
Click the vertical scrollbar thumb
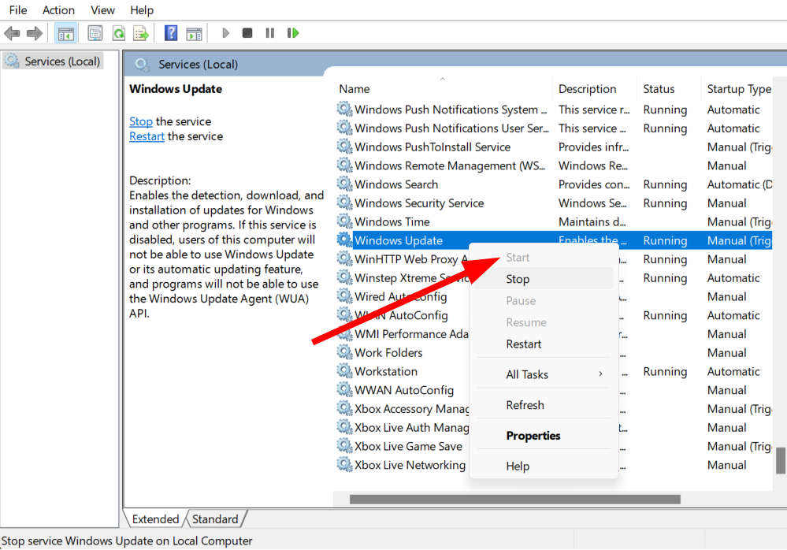coord(781,460)
